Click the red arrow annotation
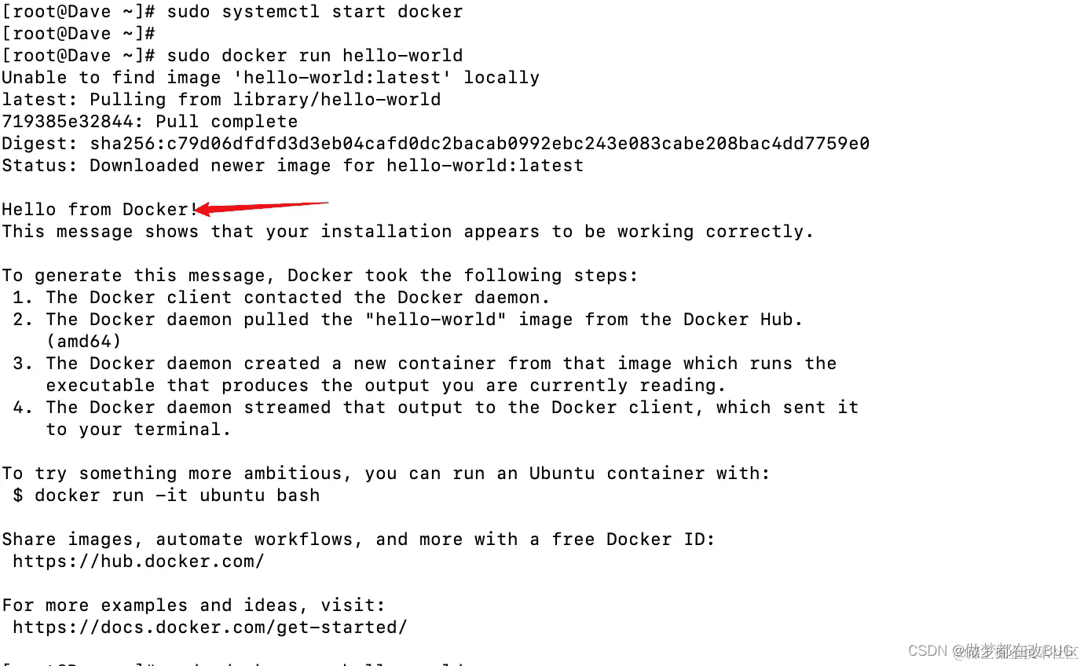Screen dimensions: 1084x666 pos(261,207)
